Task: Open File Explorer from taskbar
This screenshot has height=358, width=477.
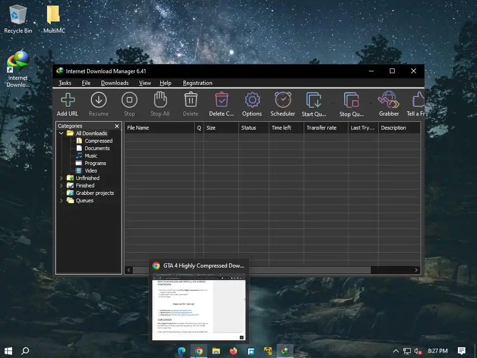Action: (216, 351)
